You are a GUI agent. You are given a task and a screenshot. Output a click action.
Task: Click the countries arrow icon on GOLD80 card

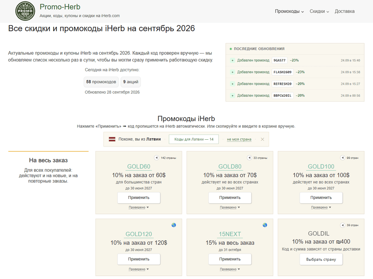click(249, 158)
